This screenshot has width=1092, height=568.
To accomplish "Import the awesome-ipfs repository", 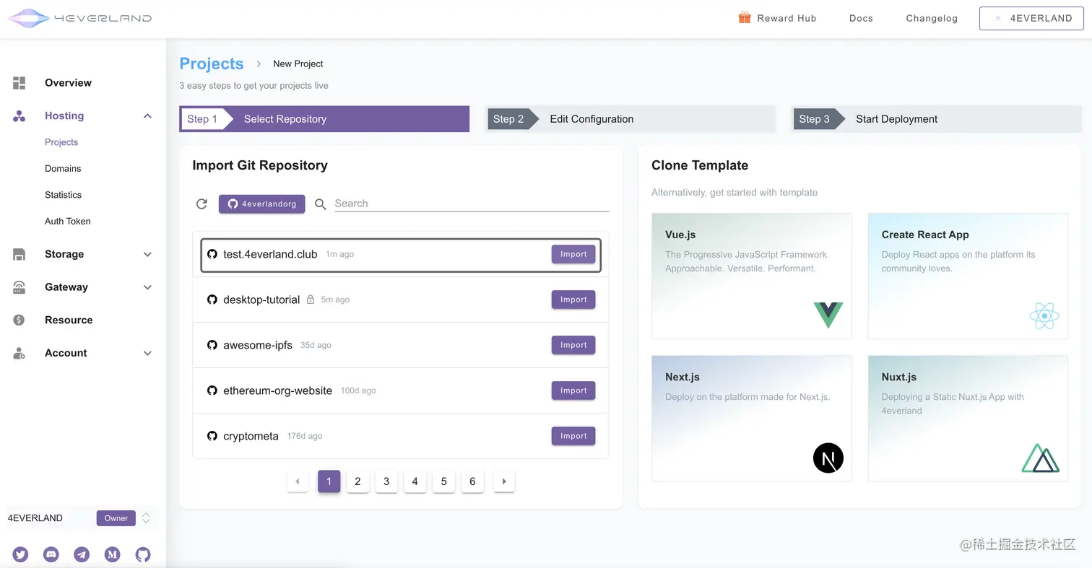I will click(x=573, y=345).
